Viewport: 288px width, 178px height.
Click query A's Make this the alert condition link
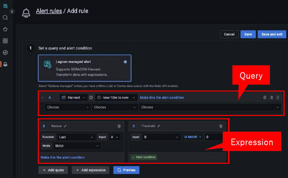click(162, 98)
